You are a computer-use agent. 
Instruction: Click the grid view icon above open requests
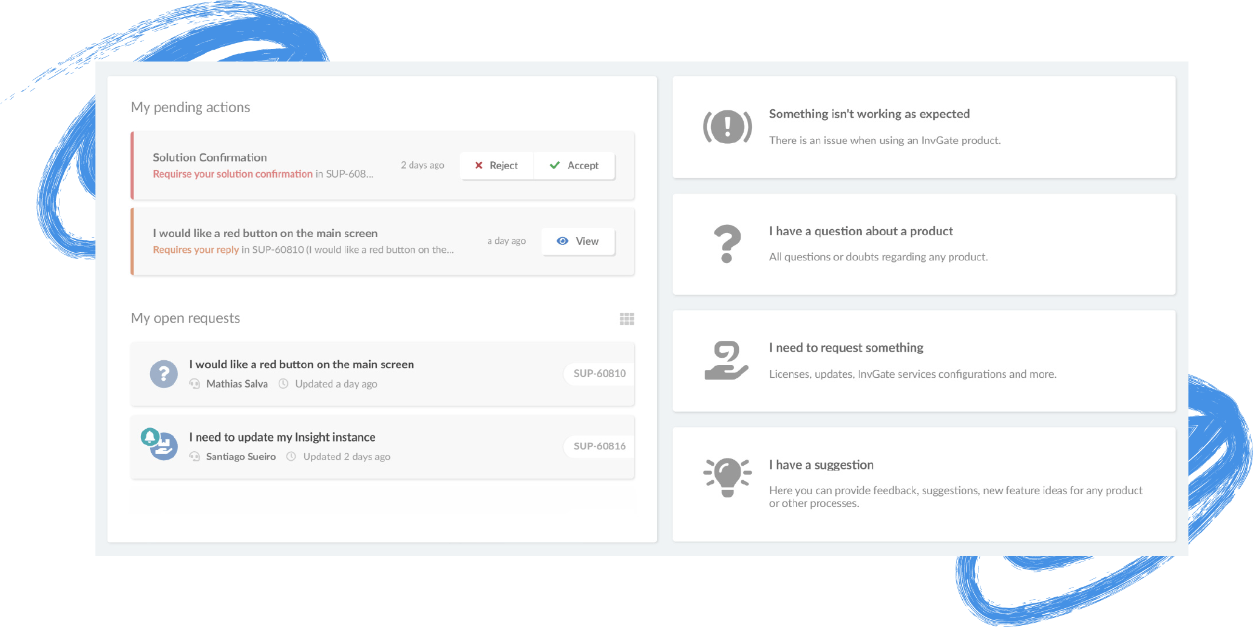pyautogui.click(x=626, y=318)
